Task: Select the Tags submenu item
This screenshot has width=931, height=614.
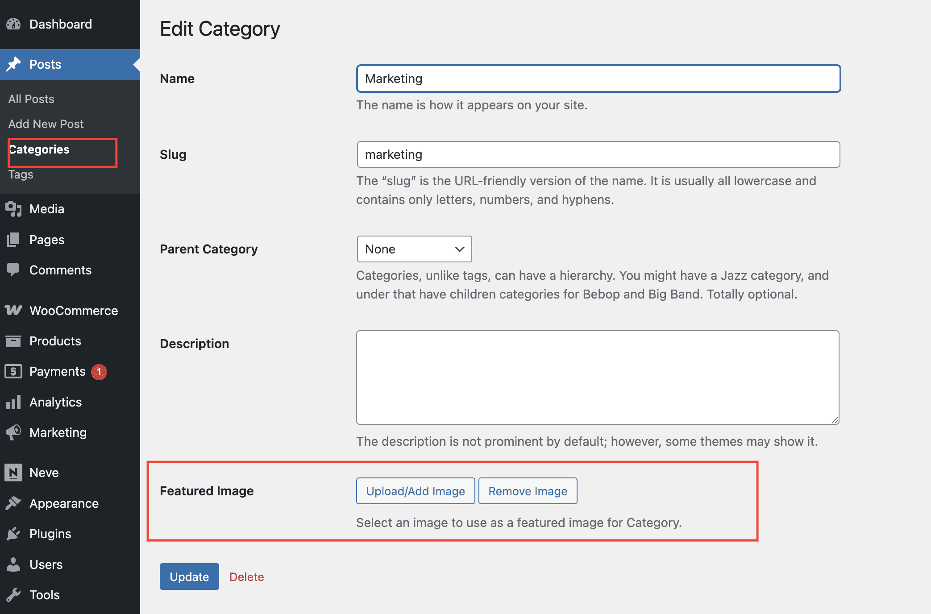Action: [21, 174]
